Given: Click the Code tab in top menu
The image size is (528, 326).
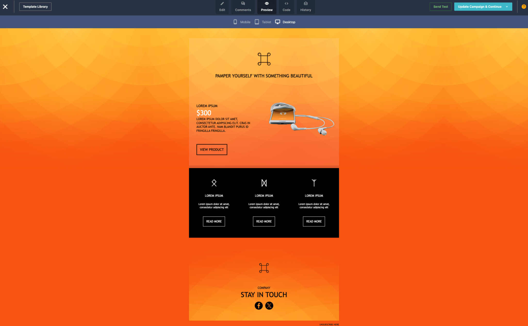Looking at the screenshot, I should pos(286,7).
